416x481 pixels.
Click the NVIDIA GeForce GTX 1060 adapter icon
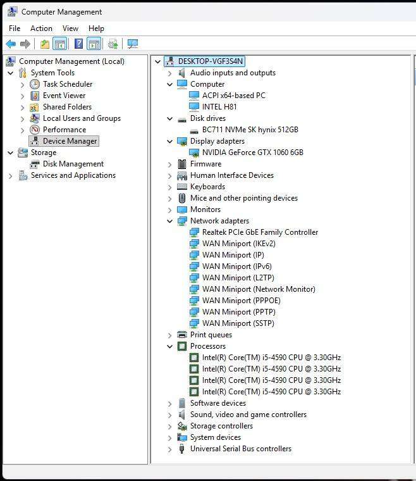click(x=194, y=153)
